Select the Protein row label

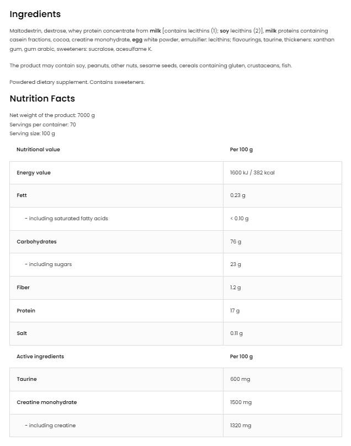[26, 311]
